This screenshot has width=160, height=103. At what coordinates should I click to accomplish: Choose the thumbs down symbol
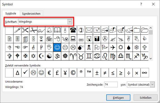point(9,47)
